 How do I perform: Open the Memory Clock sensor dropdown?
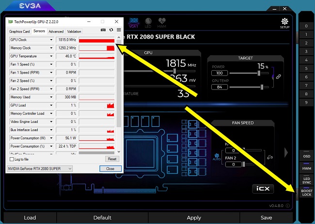51,48
